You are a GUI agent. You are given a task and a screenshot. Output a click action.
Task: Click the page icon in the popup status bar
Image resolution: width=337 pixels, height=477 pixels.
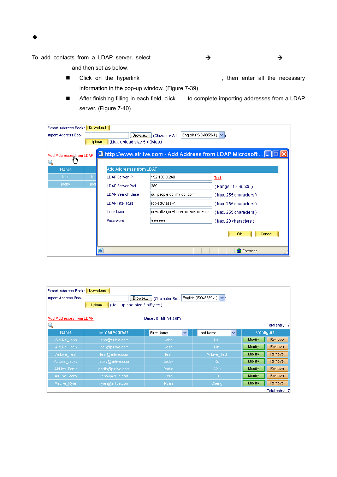tap(101, 251)
